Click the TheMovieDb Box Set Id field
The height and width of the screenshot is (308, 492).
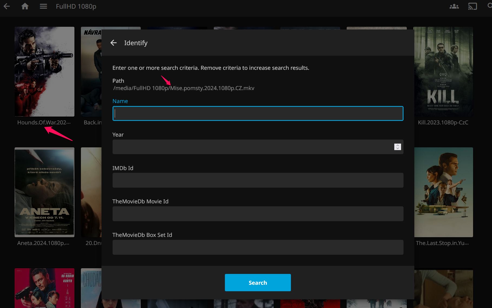click(258, 247)
